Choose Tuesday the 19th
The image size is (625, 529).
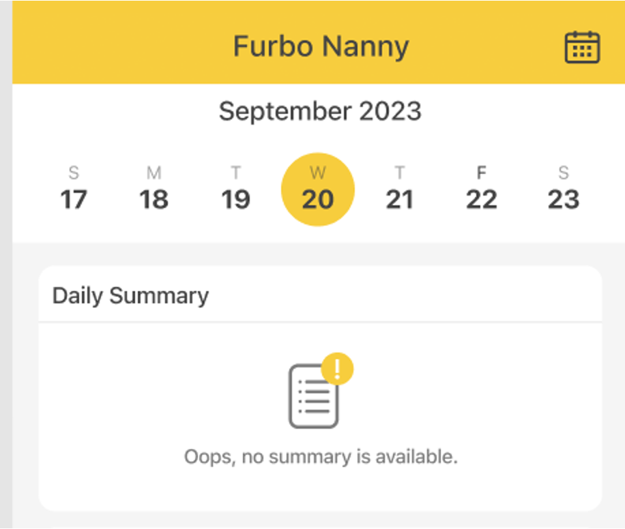235,199
